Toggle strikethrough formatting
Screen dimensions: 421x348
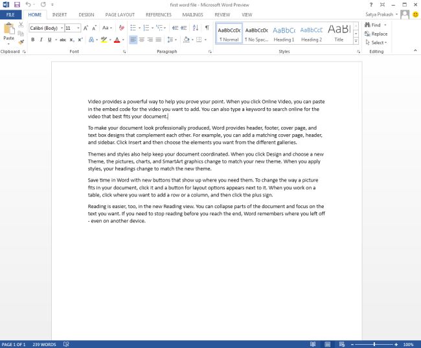[x=63, y=40]
